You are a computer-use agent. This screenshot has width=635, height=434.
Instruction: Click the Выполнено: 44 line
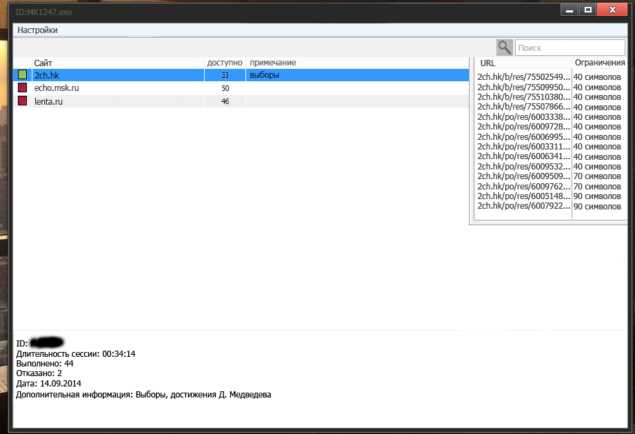[45, 364]
